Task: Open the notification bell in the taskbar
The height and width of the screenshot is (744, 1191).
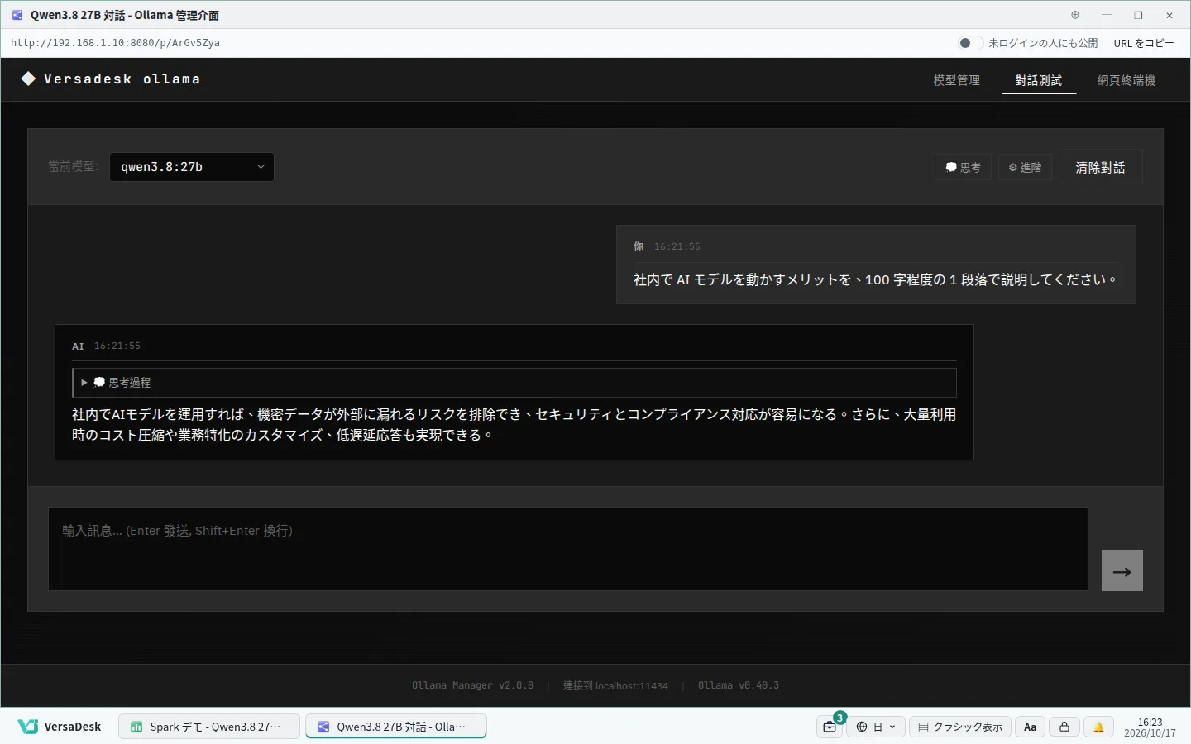Action: click(x=1098, y=727)
